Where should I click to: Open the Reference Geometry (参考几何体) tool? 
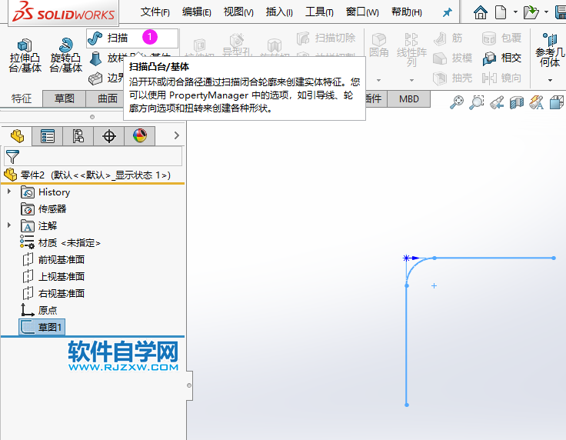coord(550,50)
